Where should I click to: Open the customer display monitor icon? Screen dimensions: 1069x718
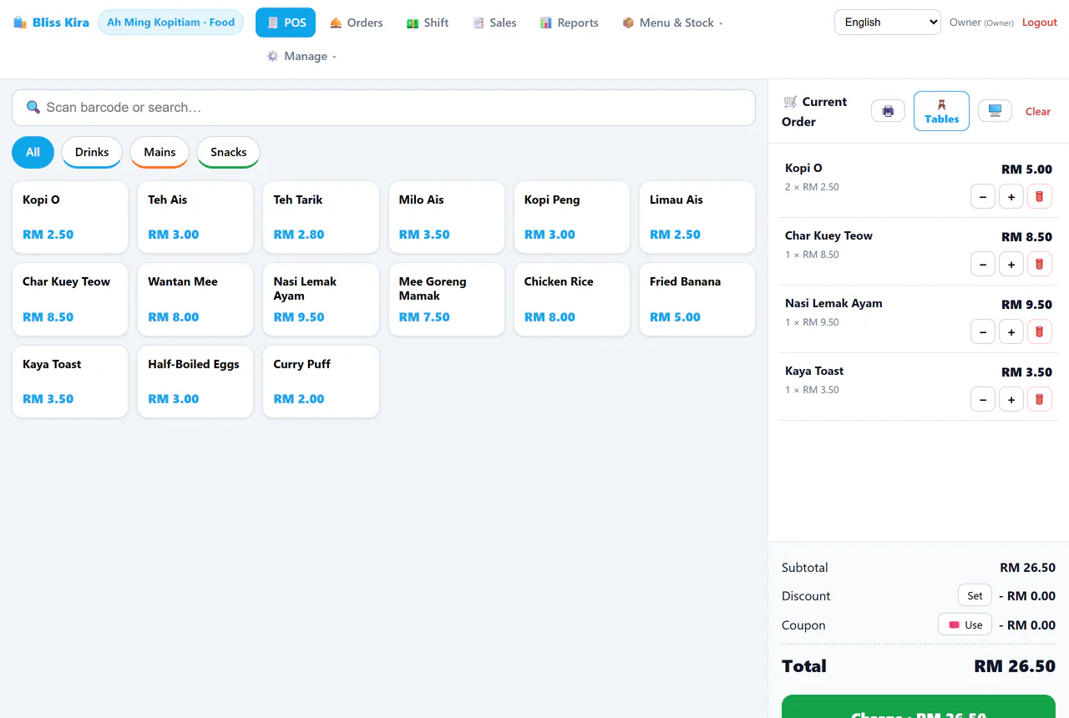pyautogui.click(x=995, y=111)
